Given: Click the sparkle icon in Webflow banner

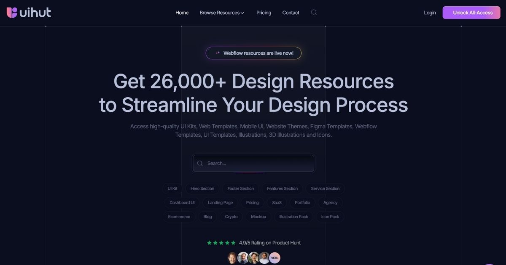Looking at the screenshot, I should tap(218, 53).
